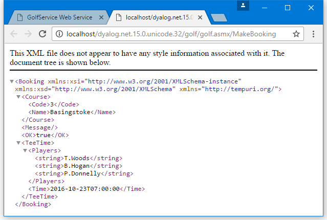Click the site info icon in address bar

59,34
